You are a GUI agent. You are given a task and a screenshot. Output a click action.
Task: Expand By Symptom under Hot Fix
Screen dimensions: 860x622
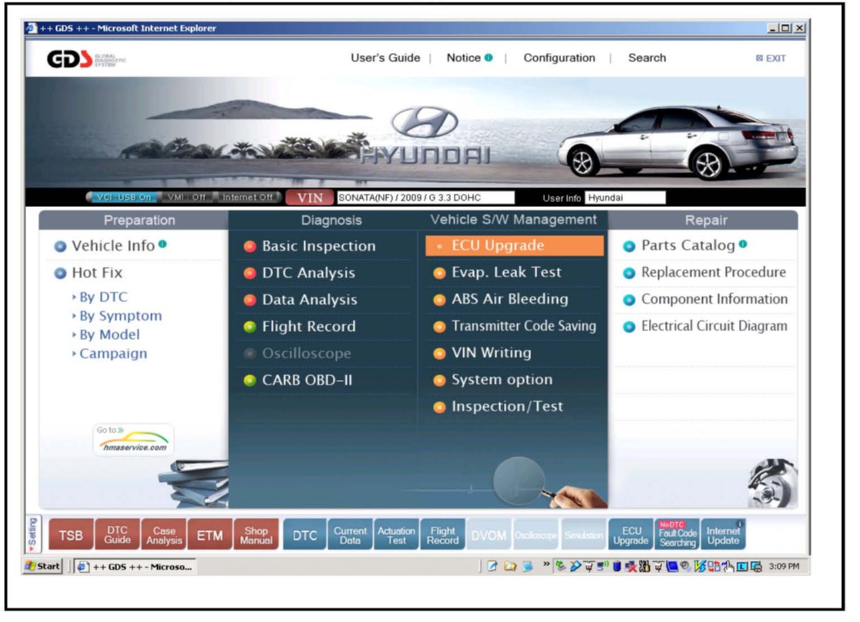(120, 316)
